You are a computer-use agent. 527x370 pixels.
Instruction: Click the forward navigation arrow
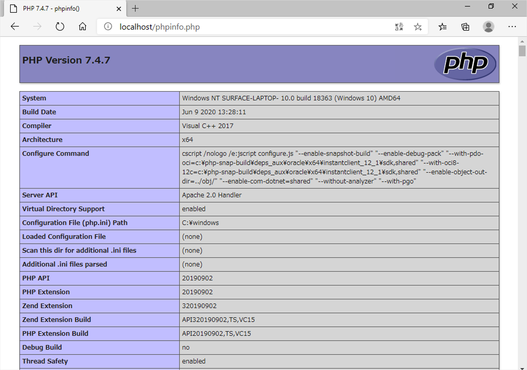(x=37, y=26)
